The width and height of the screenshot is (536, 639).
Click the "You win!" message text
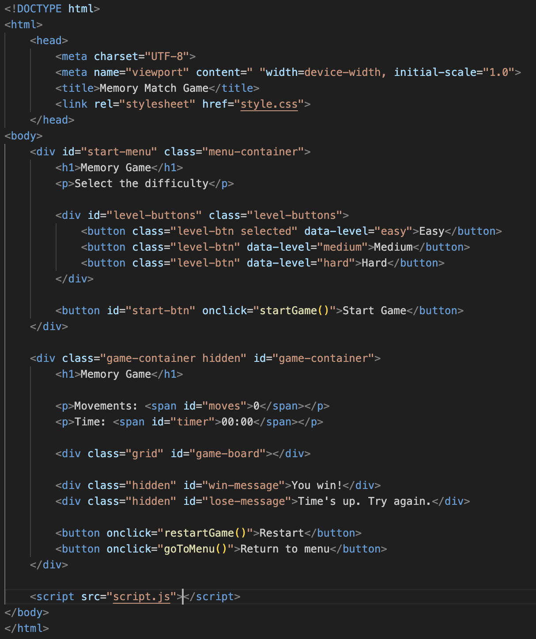(x=317, y=485)
